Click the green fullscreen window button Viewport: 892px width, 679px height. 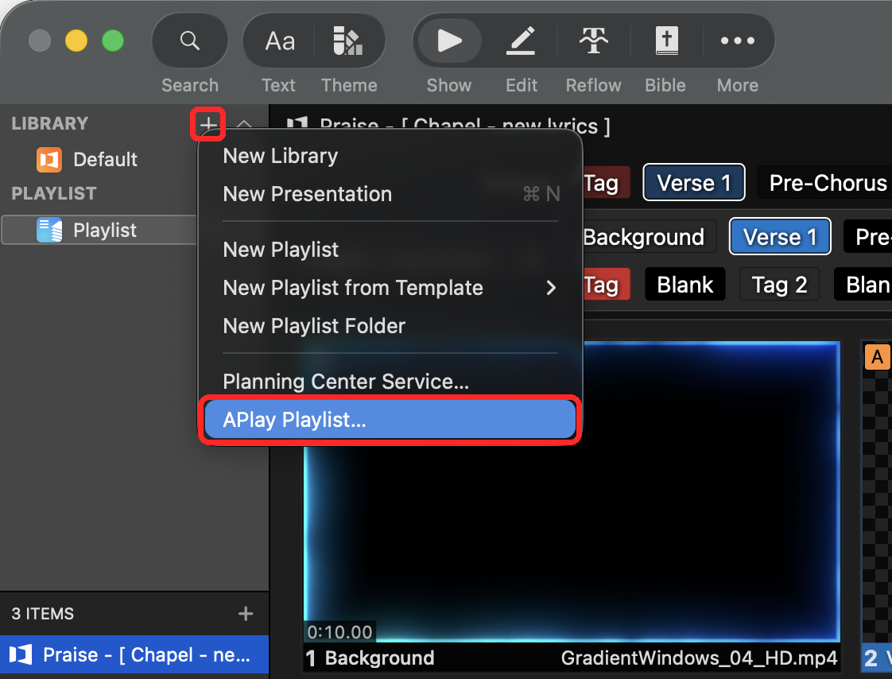tap(113, 41)
